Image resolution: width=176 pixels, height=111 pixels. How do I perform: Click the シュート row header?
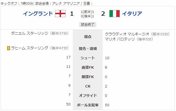pos(88,58)
